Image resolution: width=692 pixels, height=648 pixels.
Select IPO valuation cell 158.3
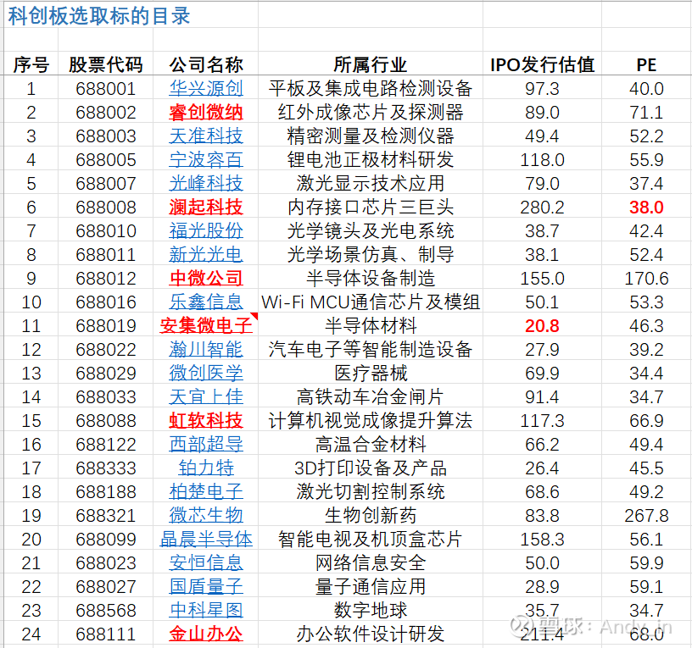pyautogui.click(x=543, y=539)
